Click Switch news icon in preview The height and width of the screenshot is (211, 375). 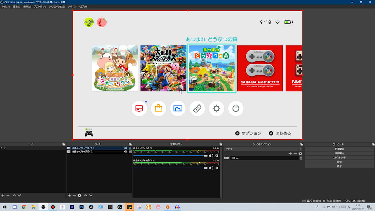coord(139,108)
